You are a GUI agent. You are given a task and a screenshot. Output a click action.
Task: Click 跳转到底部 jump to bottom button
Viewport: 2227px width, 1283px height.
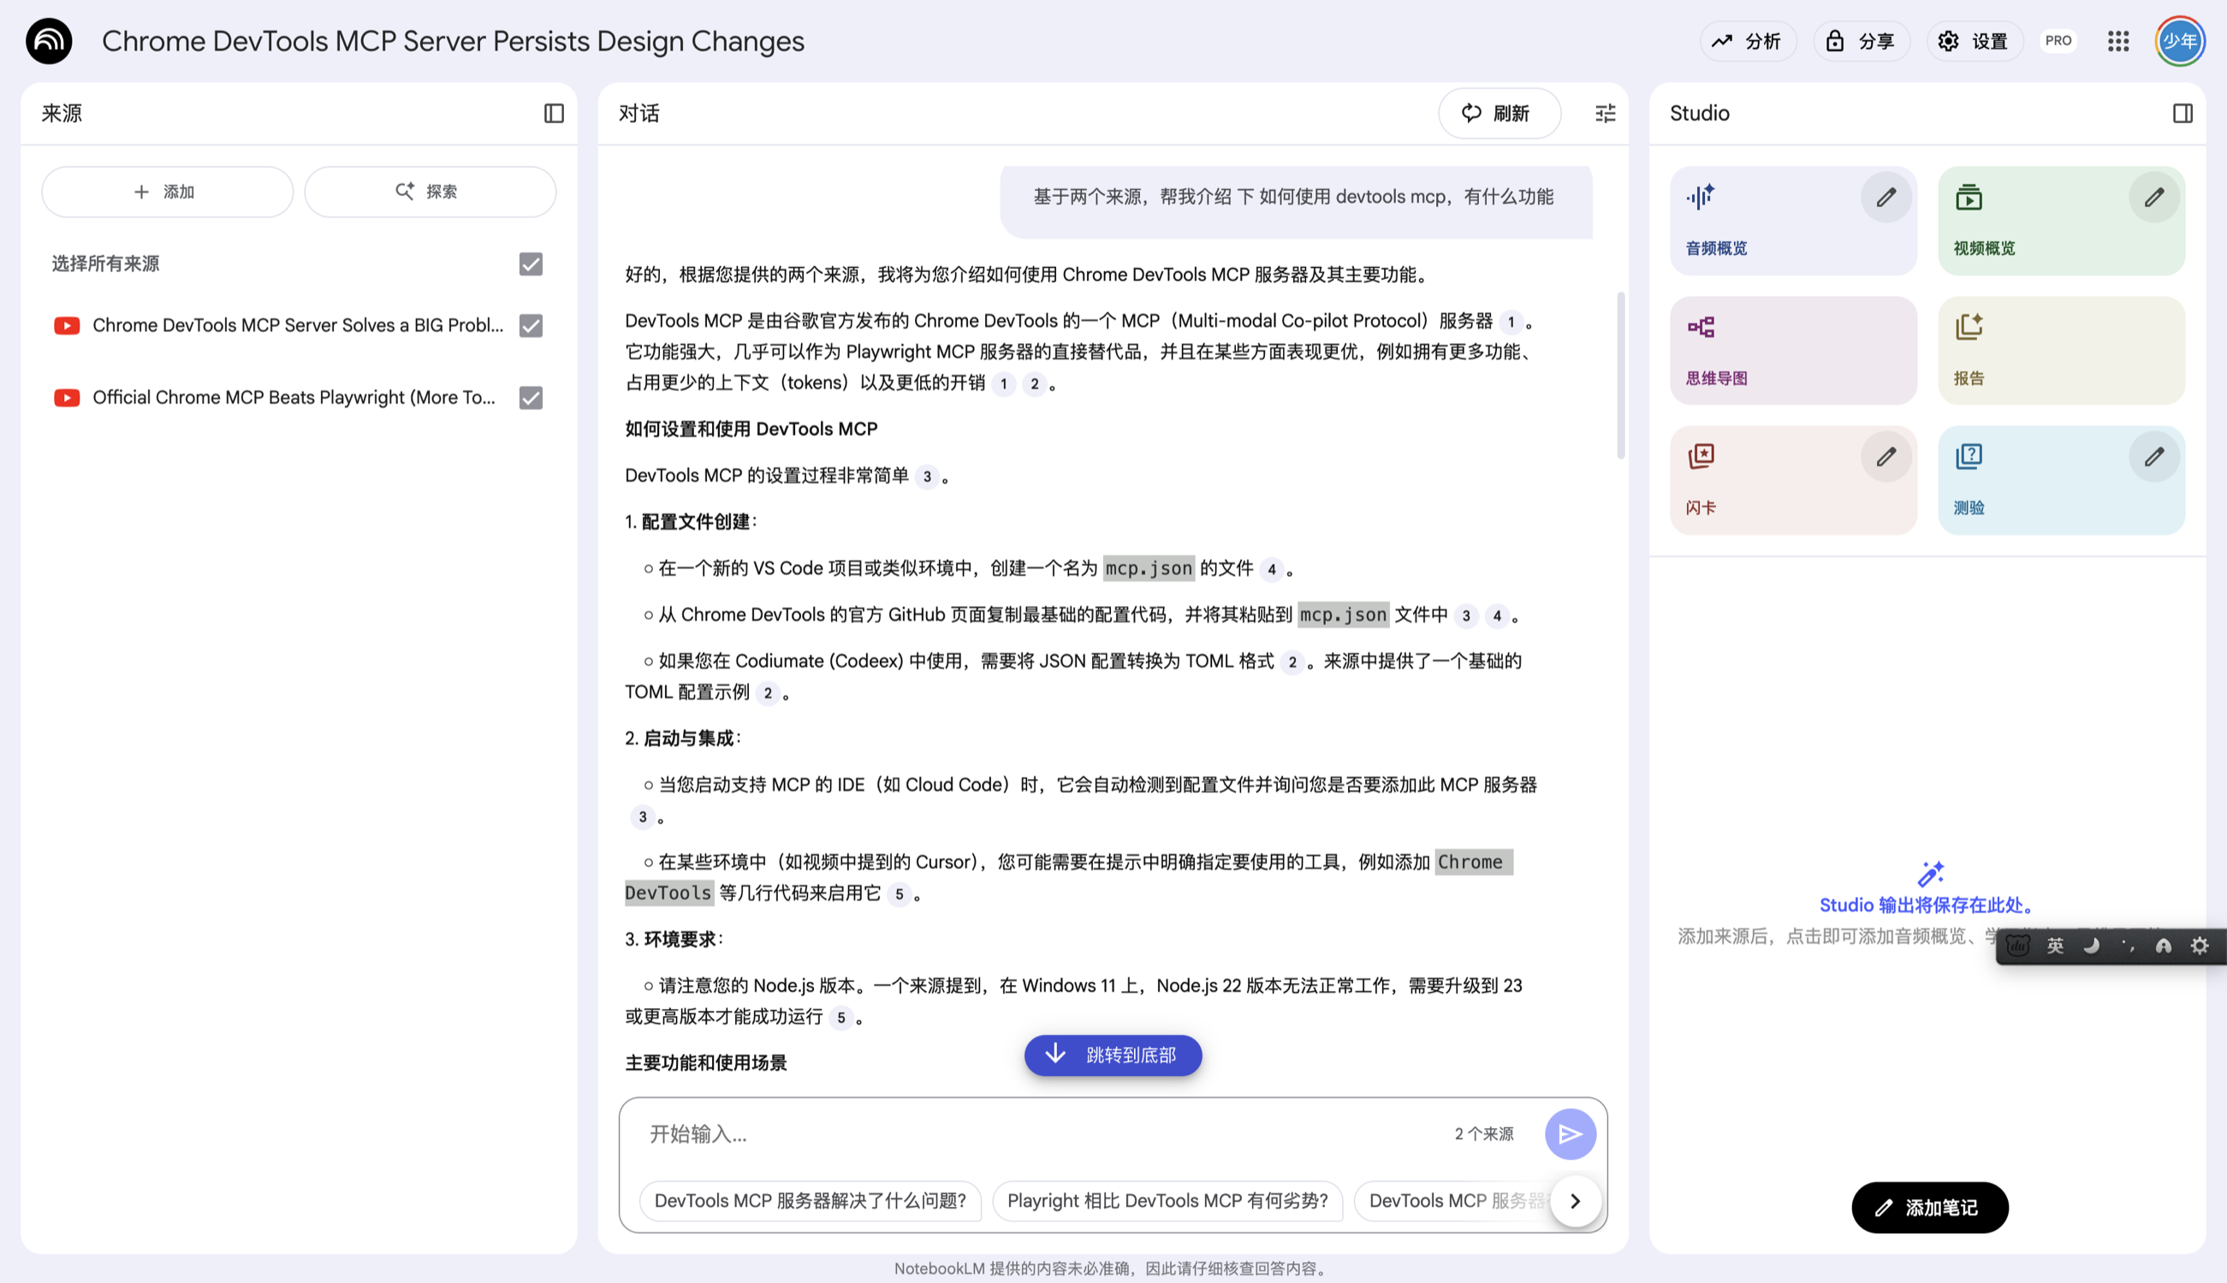click(x=1113, y=1054)
